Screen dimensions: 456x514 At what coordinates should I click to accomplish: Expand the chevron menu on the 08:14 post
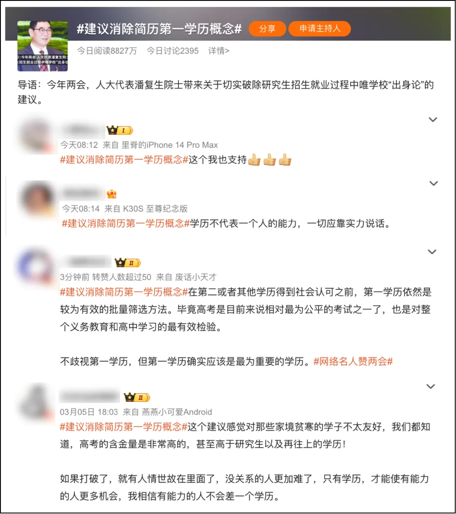point(433,183)
